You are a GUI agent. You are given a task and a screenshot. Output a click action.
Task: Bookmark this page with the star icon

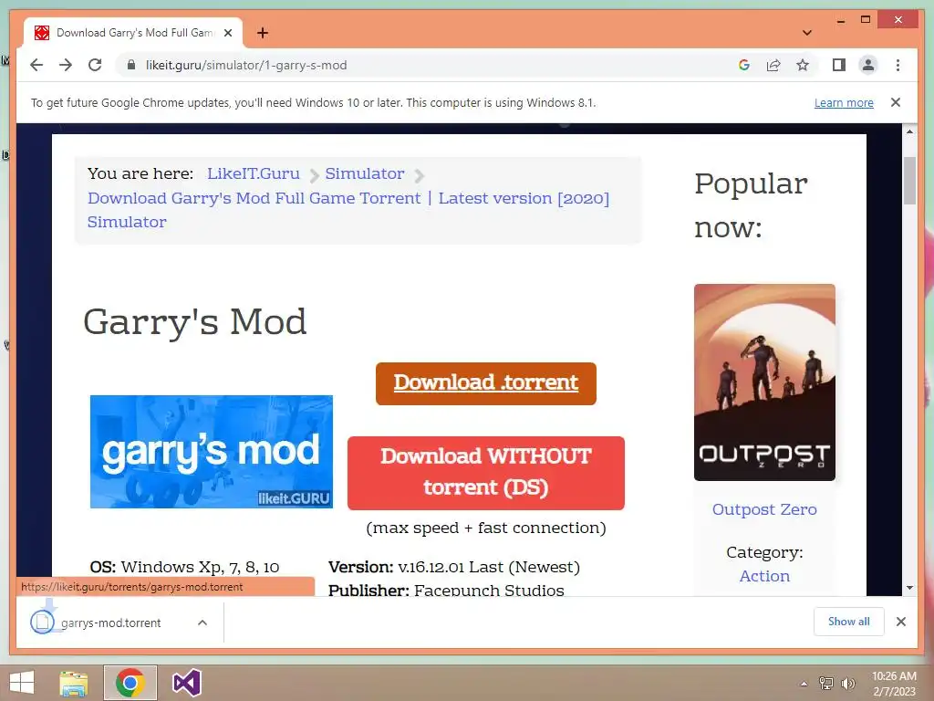click(x=803, y=65)
